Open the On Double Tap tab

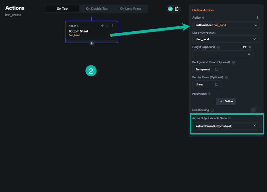pos(97,8)
